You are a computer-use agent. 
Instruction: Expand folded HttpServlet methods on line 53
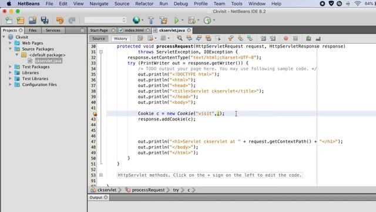pos(101,175)
